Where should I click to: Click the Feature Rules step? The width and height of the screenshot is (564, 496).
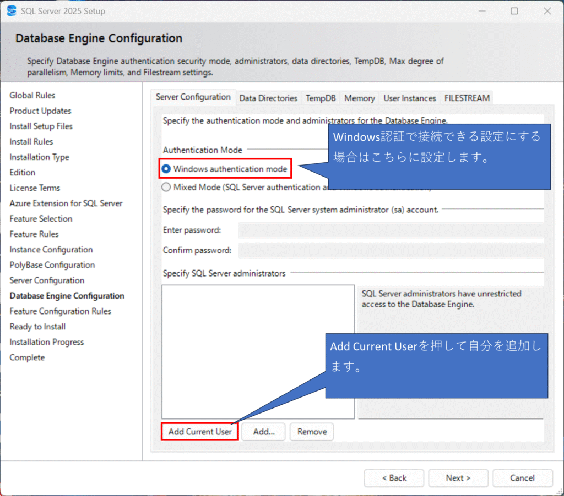pos(34,235)
